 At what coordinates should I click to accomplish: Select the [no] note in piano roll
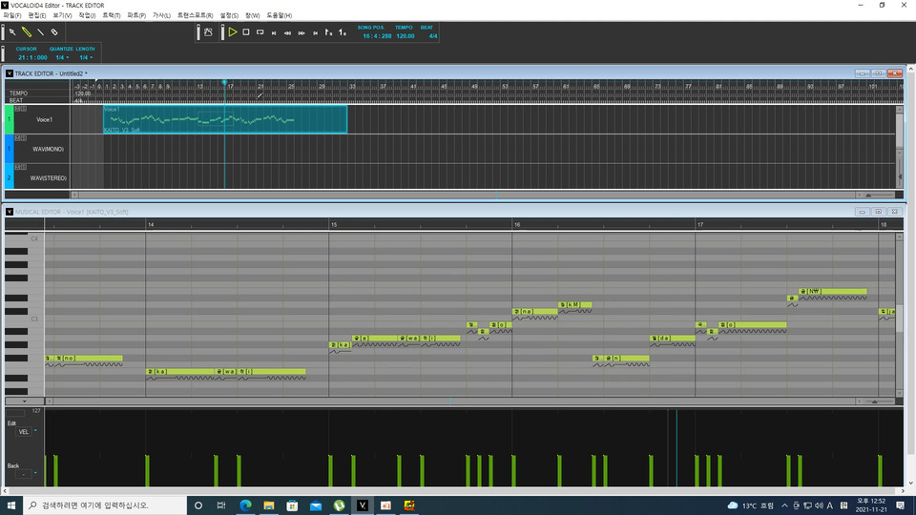tap(89, 358)
